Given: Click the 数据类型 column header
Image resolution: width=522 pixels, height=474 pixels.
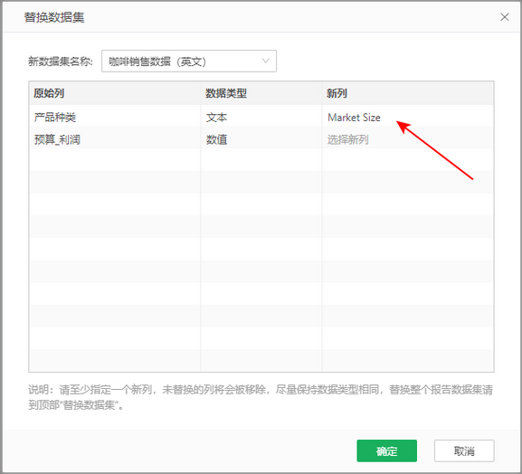Looking at the screenshot, I should (x=261, y=93).
